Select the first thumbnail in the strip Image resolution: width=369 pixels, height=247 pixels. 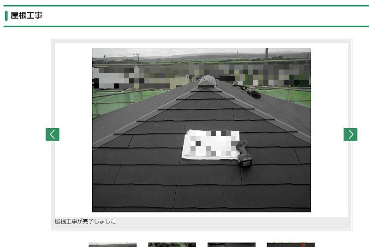(x=113, y=245)
